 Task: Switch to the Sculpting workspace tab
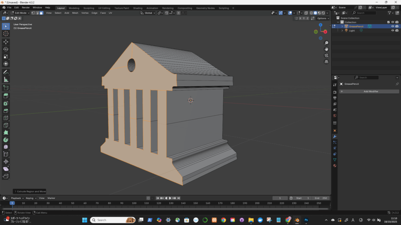89,8
